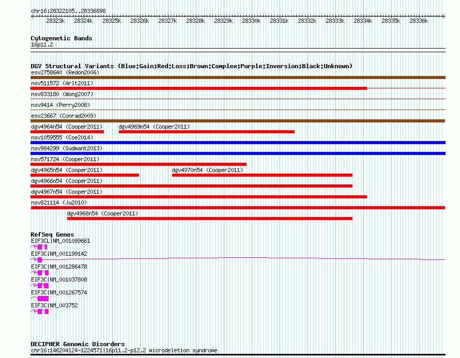Image resolution: width=460 pixels, height=358 pixels.
Task: Click the EIF3C NM_001286478 exon glyph
Action: click(40, 273)
